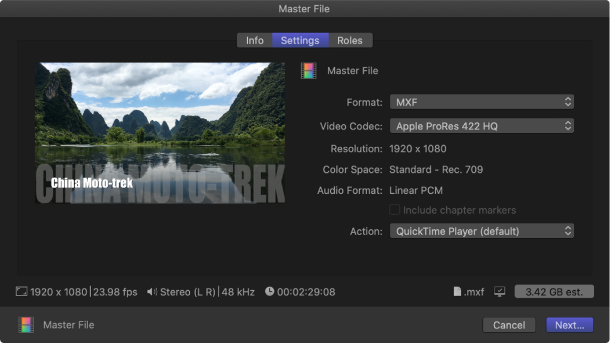Click the 23.98 fps frame rate text
Image resolution: width=611 pixels, height=343 pixels.
[115, 292]
